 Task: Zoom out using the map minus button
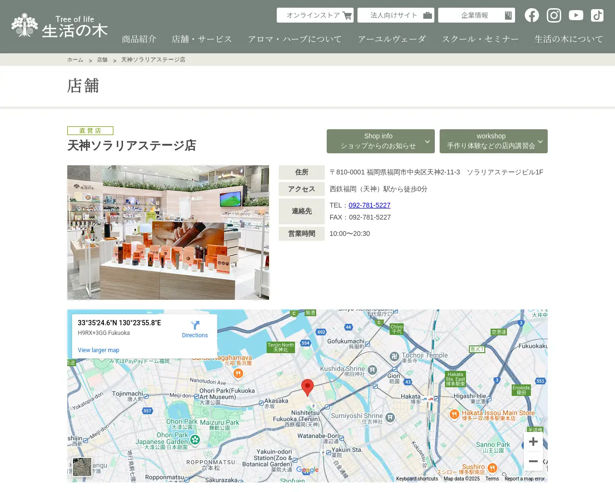pos(533,461)
